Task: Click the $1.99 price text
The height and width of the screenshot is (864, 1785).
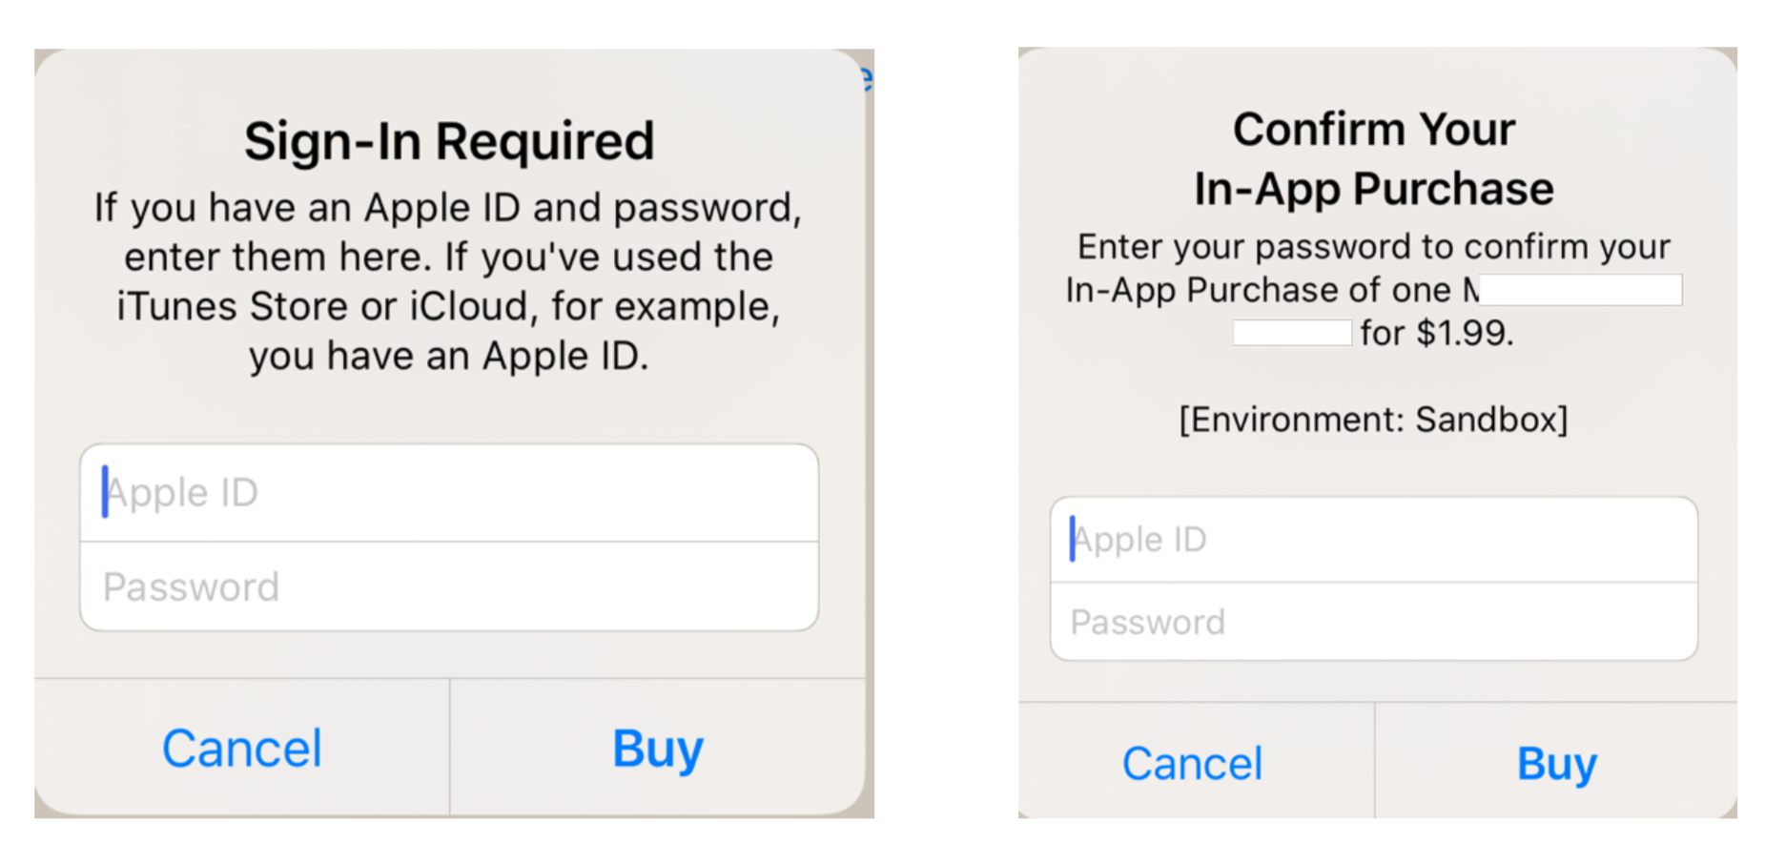Action: pyautogui.click(x=1446, y=334)
